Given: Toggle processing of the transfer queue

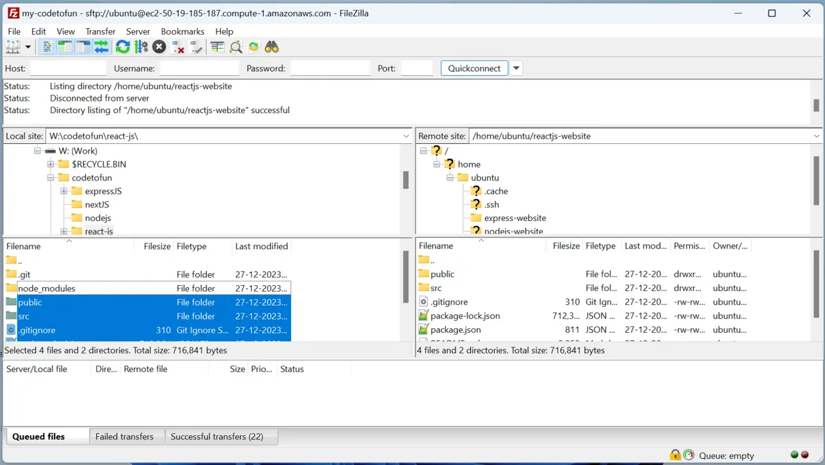Looking at the screenshot, I should (141, 47).
